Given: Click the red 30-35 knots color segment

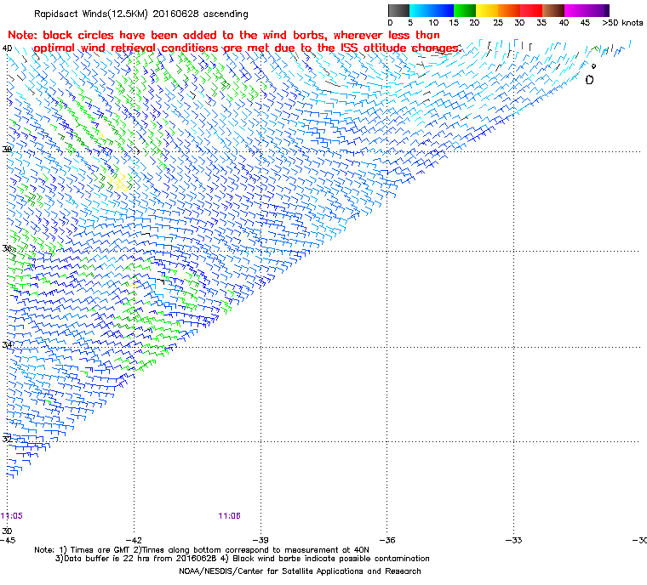Looking at the screenshot, I should [531, 10].
